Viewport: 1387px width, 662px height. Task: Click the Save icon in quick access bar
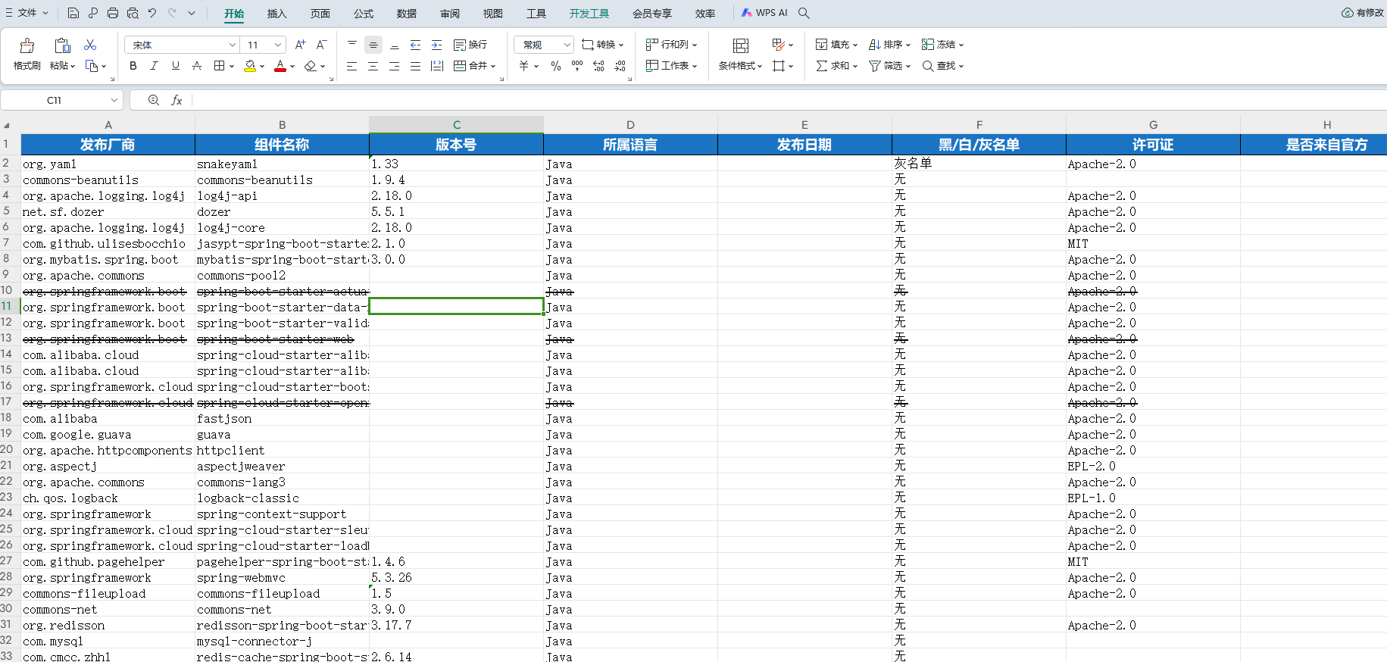coord(73,13)
